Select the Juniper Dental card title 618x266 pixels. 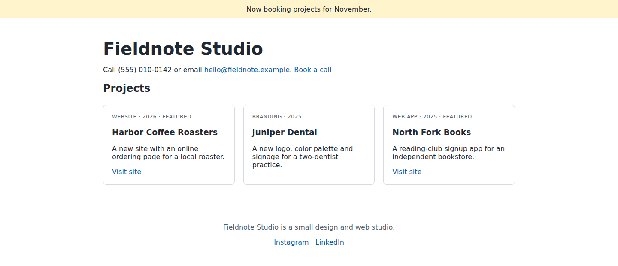pyautogui.click(x=285, y=132)
